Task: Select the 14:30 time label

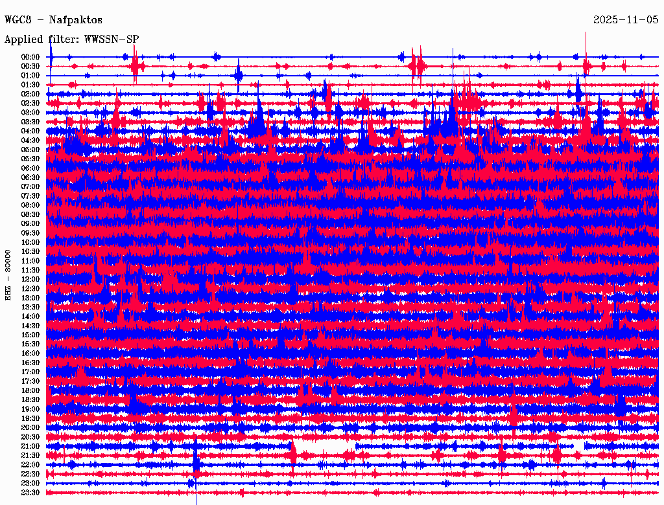Action: tap(30, 326)
